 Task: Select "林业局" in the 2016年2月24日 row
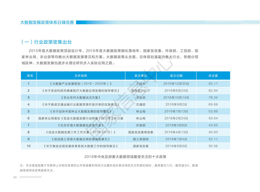141,119
